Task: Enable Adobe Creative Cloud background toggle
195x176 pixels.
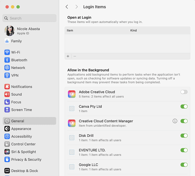Action: 184,92
